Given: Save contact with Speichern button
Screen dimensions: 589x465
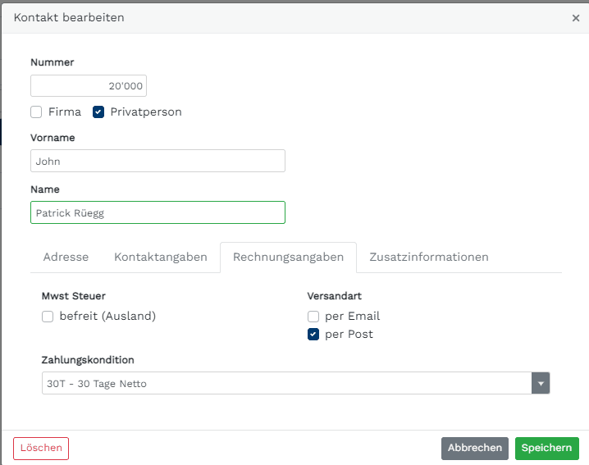Looking at the screenshot, I should 547,448.
